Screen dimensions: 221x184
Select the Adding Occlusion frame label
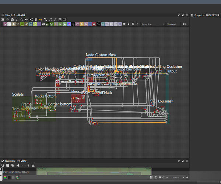click(168, 67)
